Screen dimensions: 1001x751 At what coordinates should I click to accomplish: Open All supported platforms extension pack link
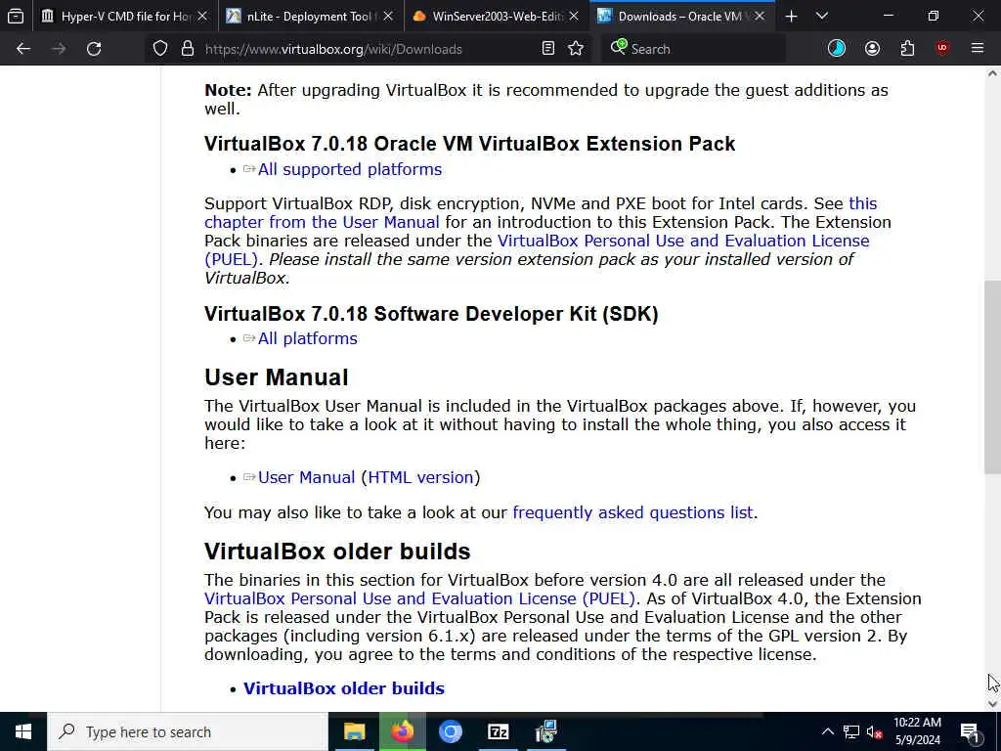[x=350, y=169]
